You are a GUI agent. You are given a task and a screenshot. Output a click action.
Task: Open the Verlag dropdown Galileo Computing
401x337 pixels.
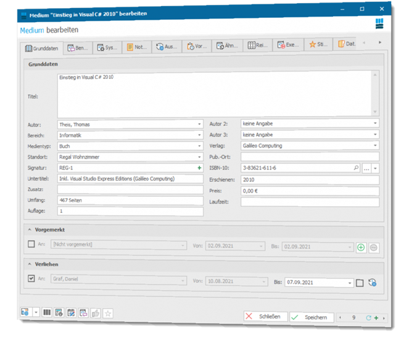click(x=375, y=145)
